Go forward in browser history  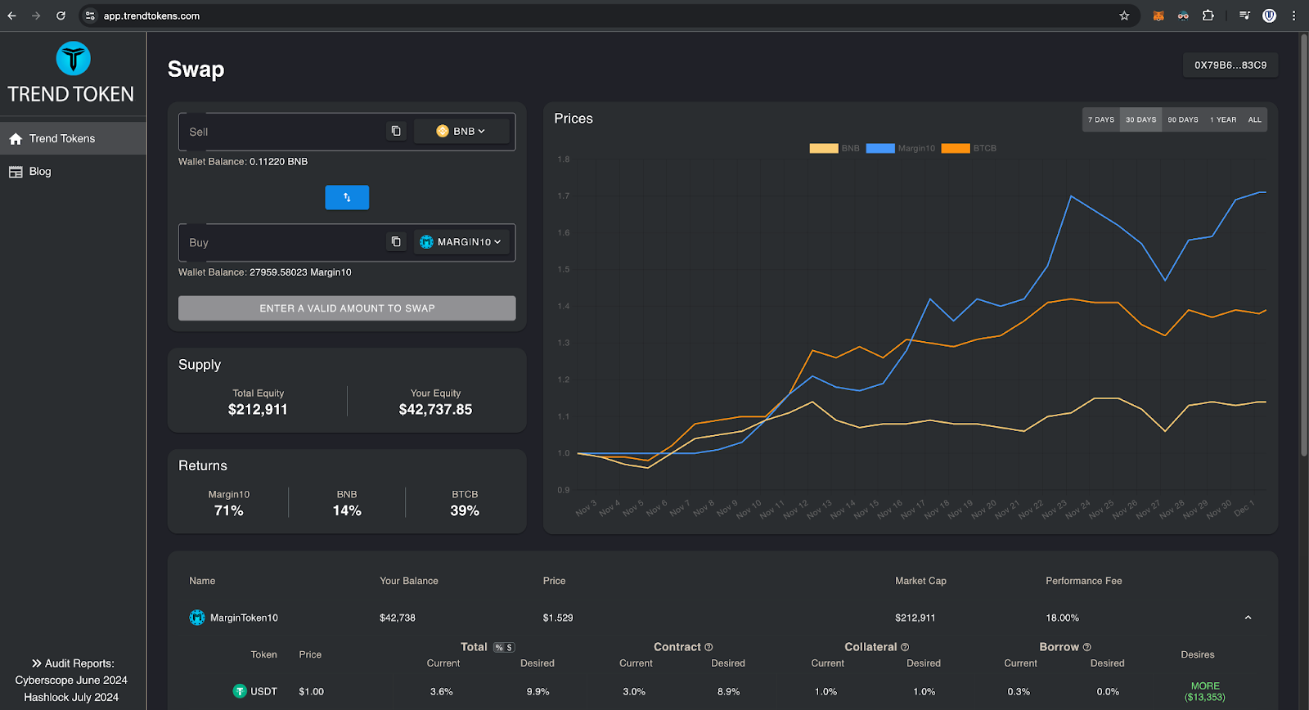(x=36, y=16)
